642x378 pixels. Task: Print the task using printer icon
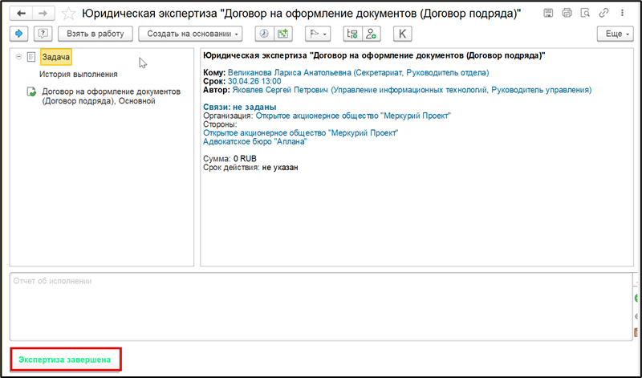(x=567, y=13)
